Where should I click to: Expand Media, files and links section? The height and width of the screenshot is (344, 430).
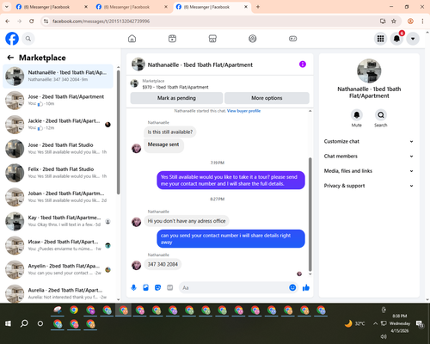(369, 171)
